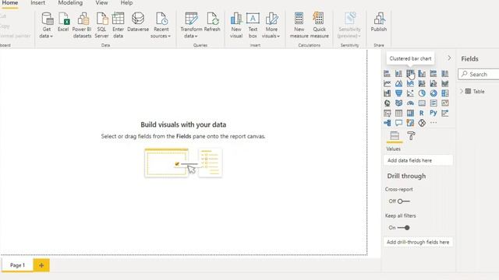Create a New measure

[x=299, y=25]
